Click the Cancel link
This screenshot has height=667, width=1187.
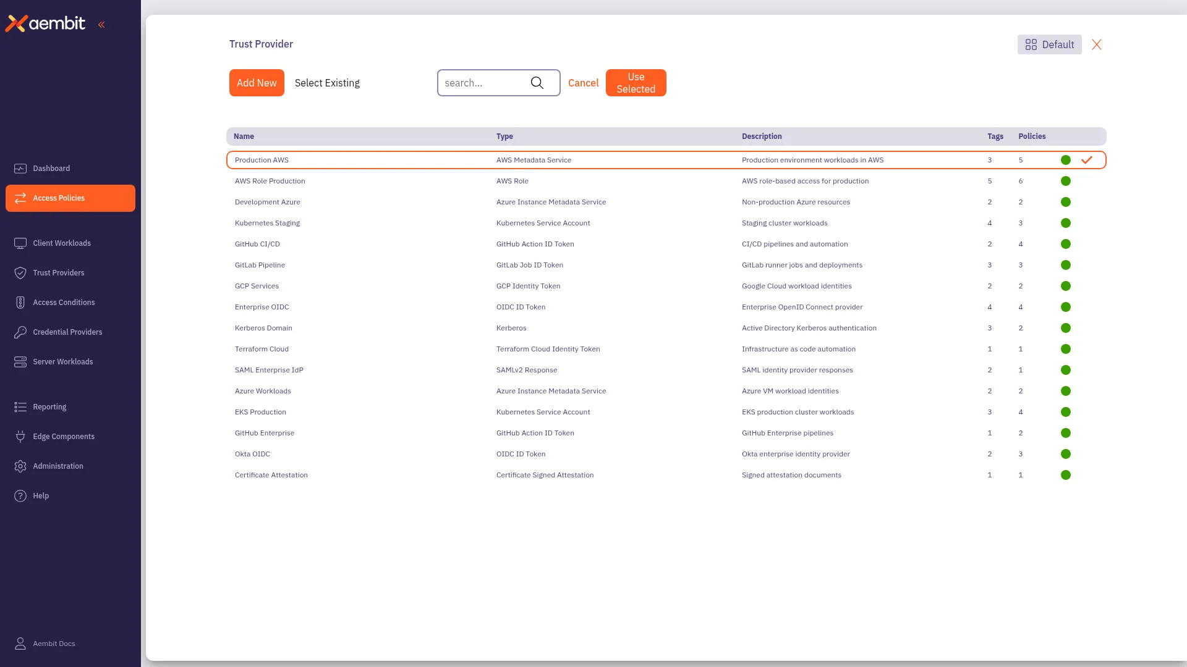click(x=583, y=83)
